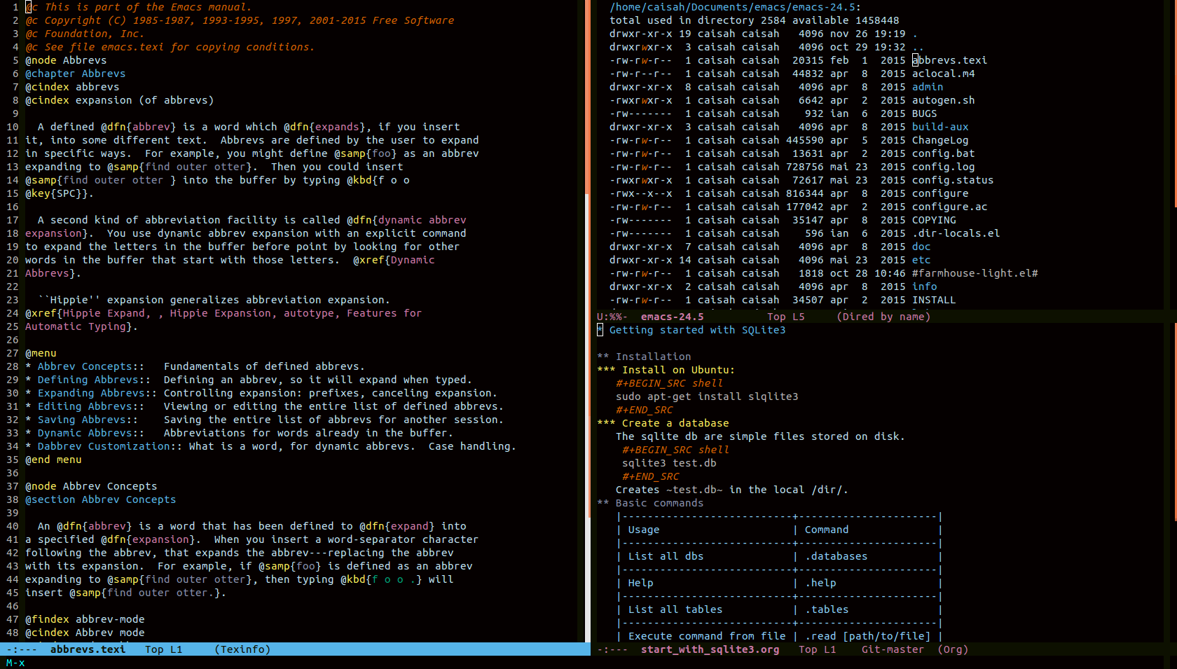Fold 'Install on Ubuntu:' subheading

tap(666, 370)
